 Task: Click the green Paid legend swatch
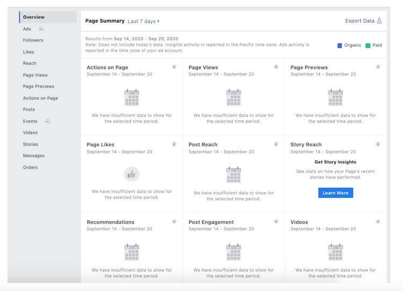click(x=368, y=46)
